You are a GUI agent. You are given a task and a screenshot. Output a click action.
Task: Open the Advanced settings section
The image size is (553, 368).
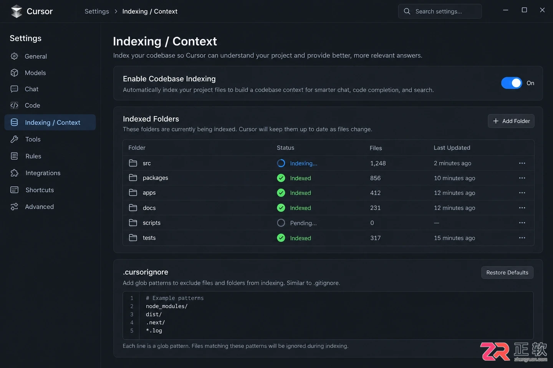point(50,207)
